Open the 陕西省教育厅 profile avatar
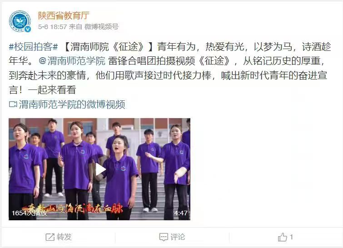The width and height of the screenshot is (343, 248). point(20,21)
